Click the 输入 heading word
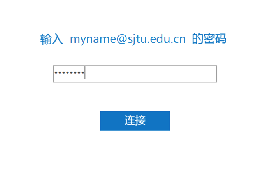Image resolution: width=274 pixels, height=178 pixels. click(51, 39)
